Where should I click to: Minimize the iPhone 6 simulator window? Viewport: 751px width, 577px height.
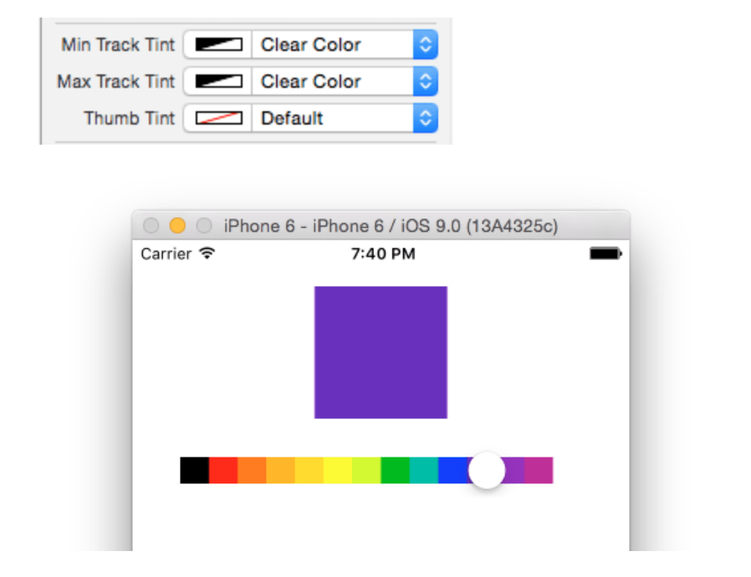click(x=177, y=226)
